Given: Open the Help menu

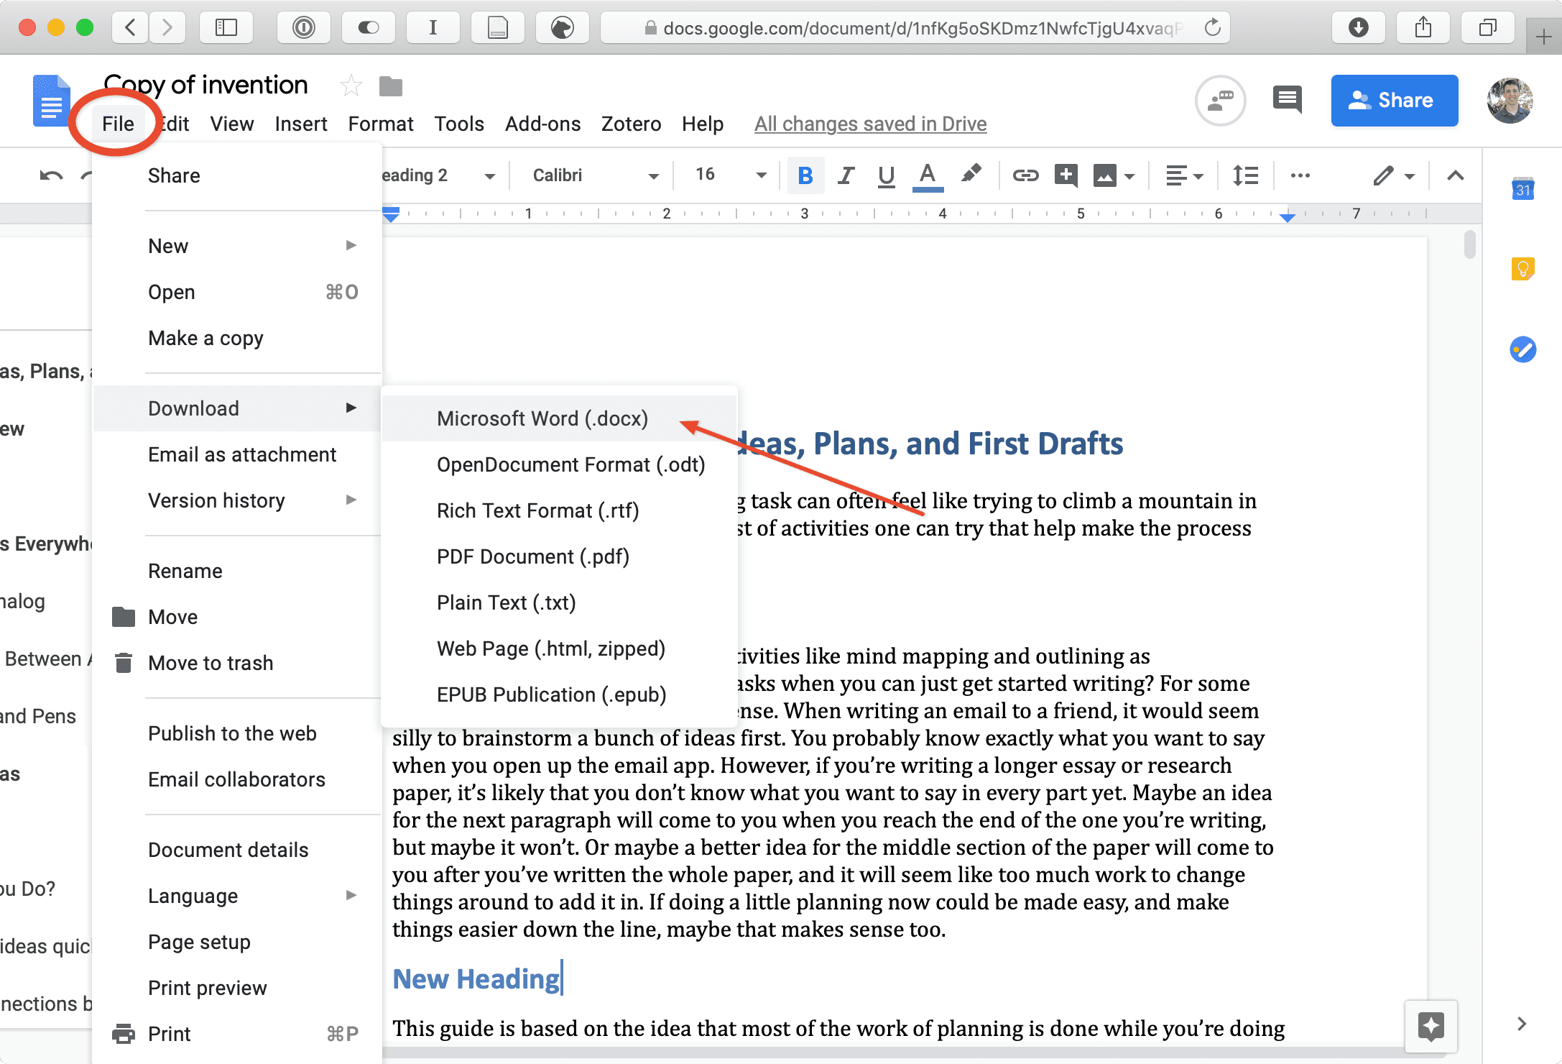Looking at the screenshot, I should click(x=702, y=124).
